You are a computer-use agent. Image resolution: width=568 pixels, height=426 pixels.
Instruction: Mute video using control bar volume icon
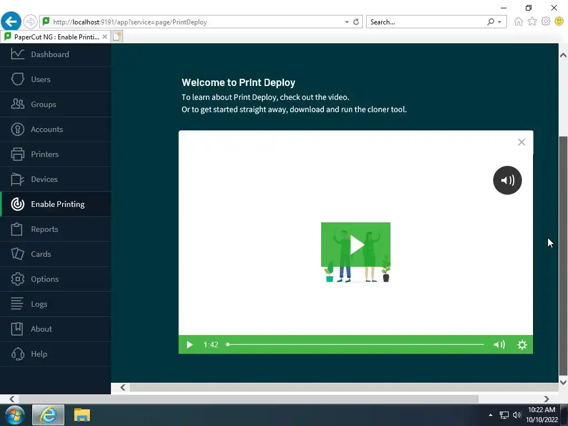pyautogui.click(x=499, y=344)
